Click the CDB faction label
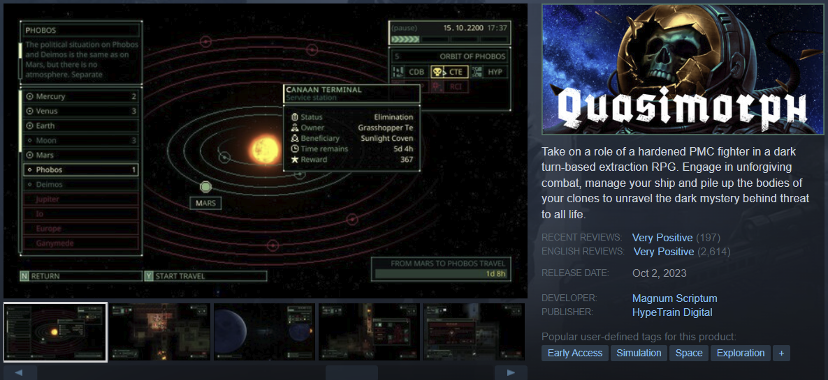The width and height of the screenshot is (828, 380). (416, 72)
